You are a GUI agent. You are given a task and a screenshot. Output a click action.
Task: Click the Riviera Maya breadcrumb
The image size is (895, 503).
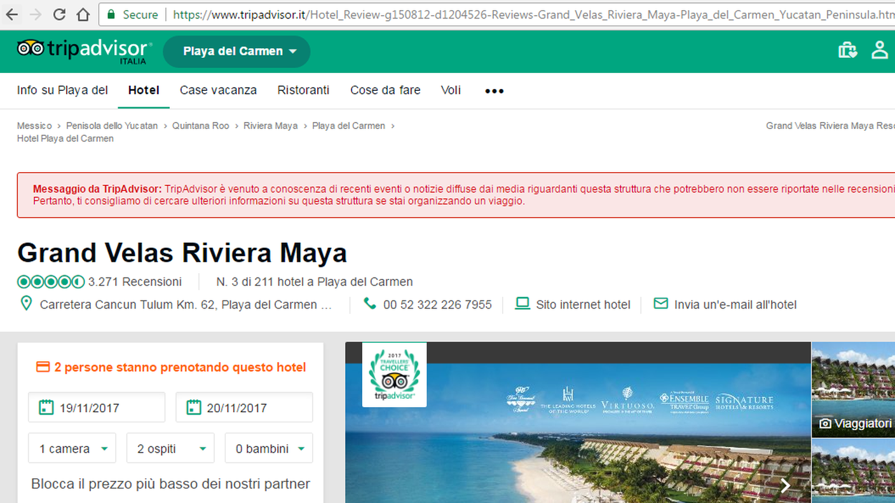271,126
